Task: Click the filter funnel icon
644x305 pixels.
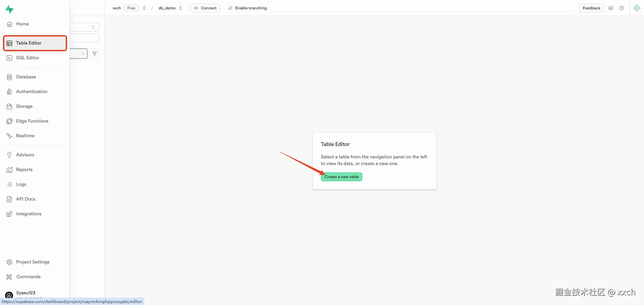Action: tap(95, 54)
